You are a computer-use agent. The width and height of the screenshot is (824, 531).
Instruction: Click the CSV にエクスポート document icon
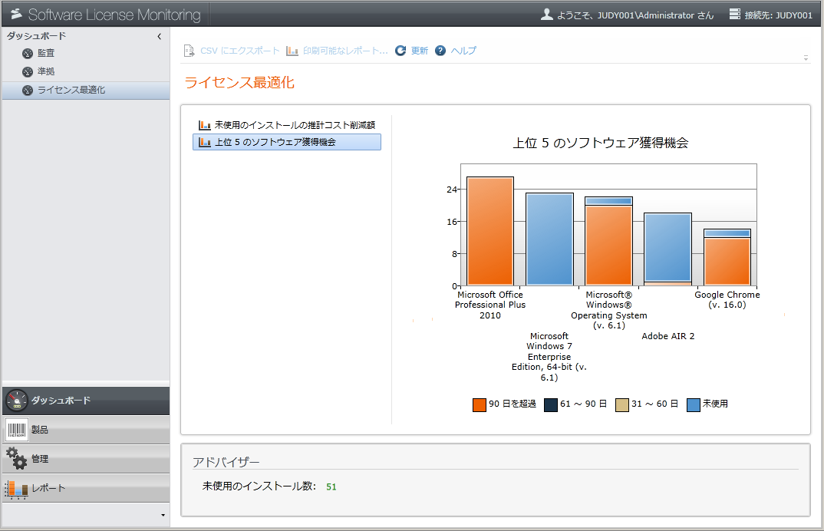point(189,51)
